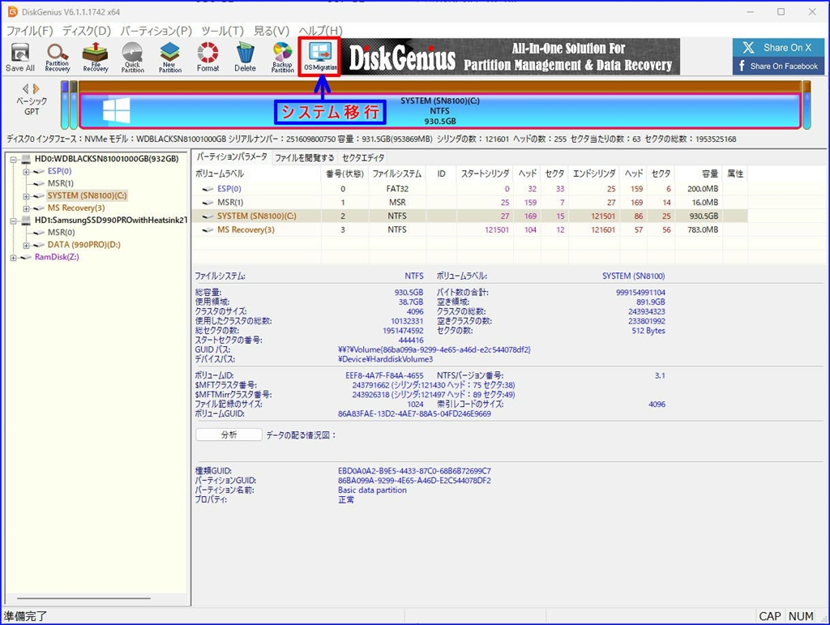Launch File Recovery from toolbar
Viewport: 830px width, 625px height.
(96, 57)
